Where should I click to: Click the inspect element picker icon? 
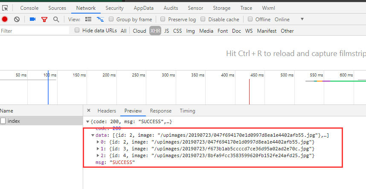click(x=5, y=8)
